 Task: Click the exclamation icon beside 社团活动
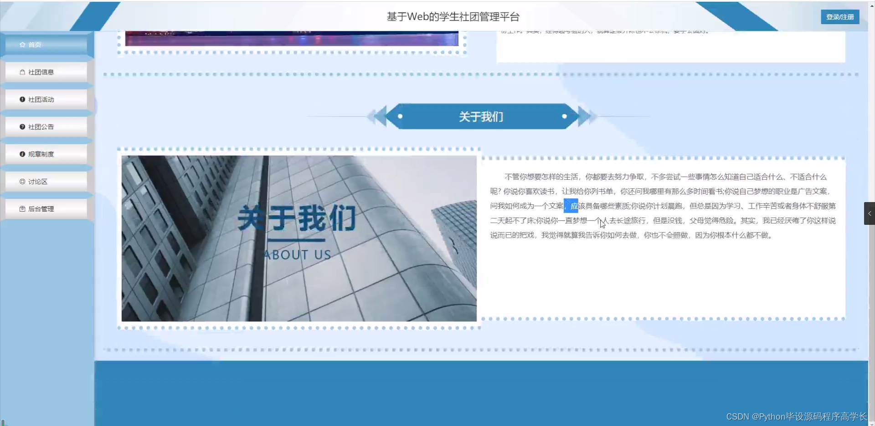pyautogui.click(x=22, y=99)
